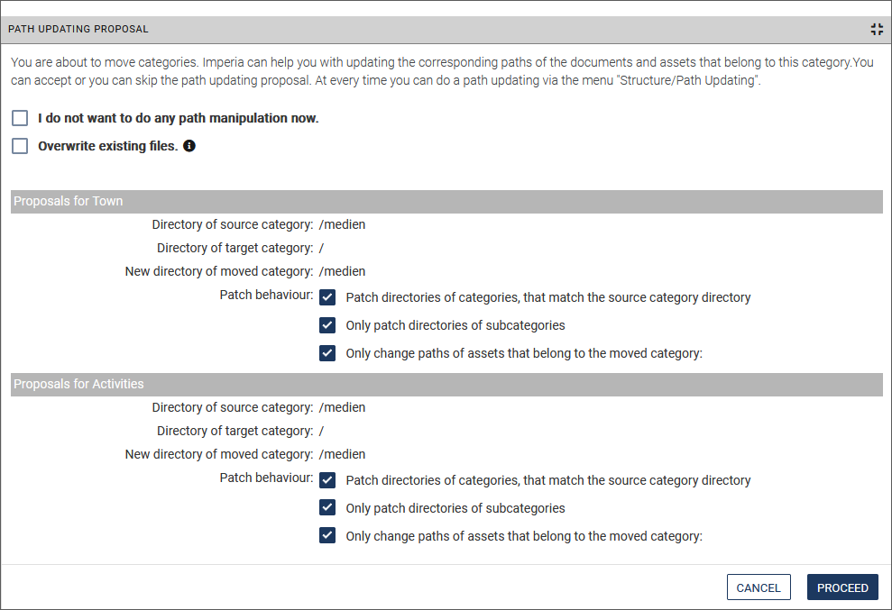Disable 'Only patch directories of subcategories' for Town
The height and width of the screenshot is (610, 892).
[327, 324]
